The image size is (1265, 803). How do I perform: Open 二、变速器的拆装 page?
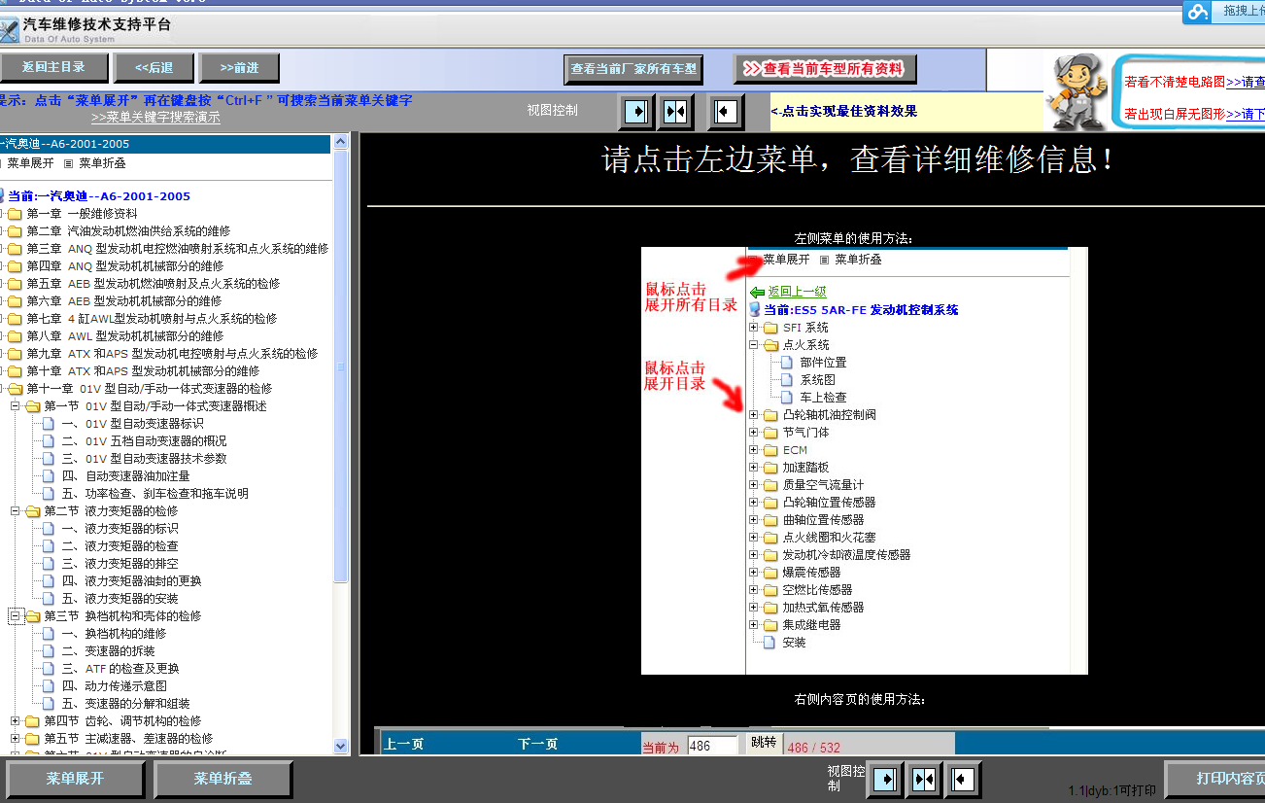(x=108, y=651)
